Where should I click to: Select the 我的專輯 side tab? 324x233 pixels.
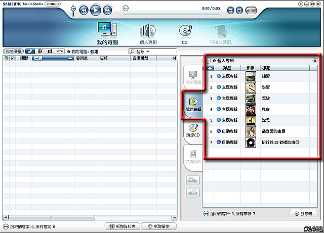click(193, 104)
